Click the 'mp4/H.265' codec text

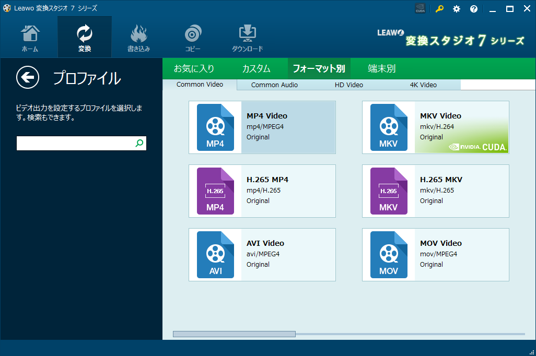pyautogui.click(x=263, y=191)
